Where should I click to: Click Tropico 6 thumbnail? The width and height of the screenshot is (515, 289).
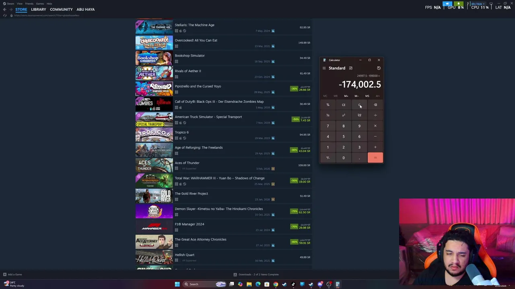(x=154, y=135)
